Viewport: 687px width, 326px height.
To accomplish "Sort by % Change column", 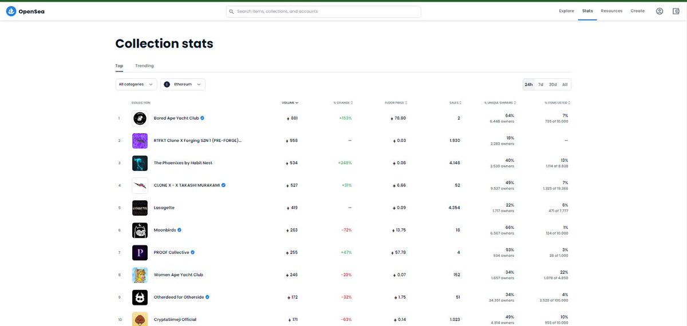I will point(343,102).
